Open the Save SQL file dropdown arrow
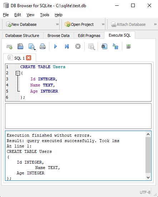This screenshot has height=197, width=158. (x=35, y=50)
